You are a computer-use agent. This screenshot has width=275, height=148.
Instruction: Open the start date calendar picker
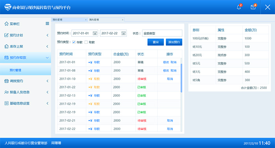tap(95, 33)
